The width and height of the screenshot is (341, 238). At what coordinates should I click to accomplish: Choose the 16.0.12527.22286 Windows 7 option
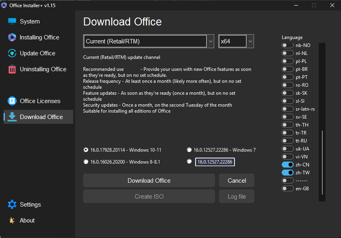pyautogui.click(x=189, y=150)
